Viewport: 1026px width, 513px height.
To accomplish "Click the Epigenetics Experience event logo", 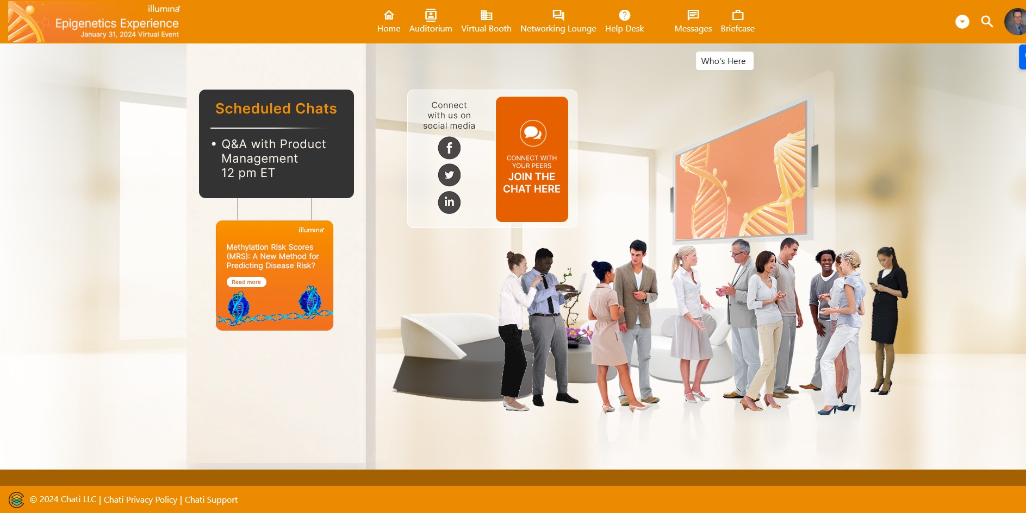I will coord(94,22).
